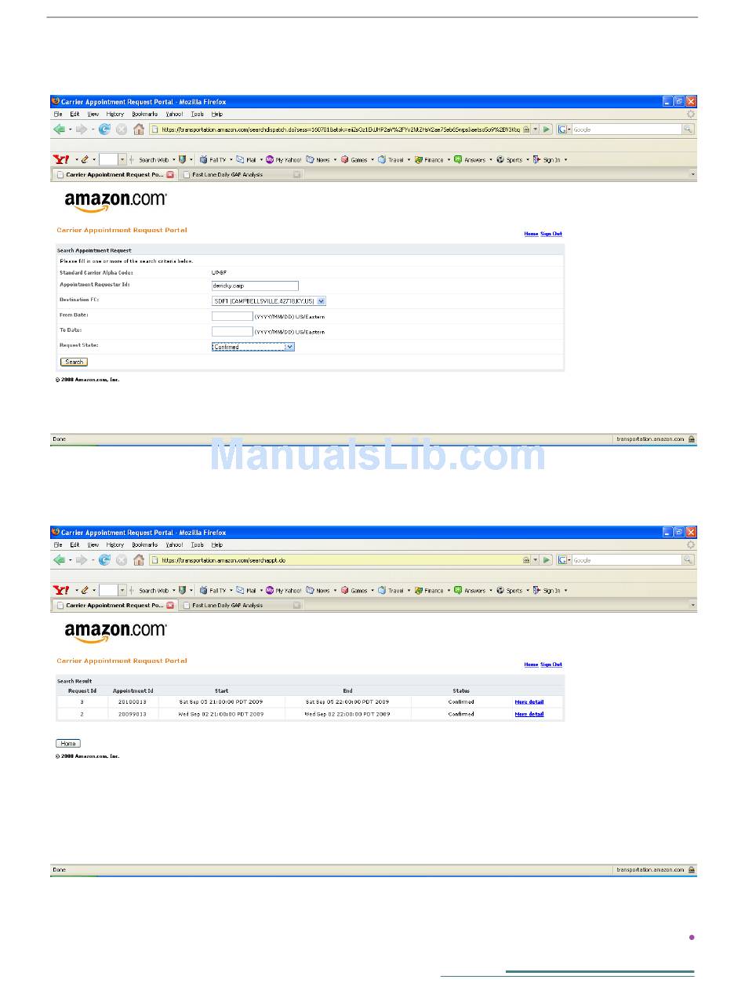Switch to Fast Lane Daily GAP Analysis tab in results window
The width and height of the screenshot is (745, 994).
(x=227, y=606)
